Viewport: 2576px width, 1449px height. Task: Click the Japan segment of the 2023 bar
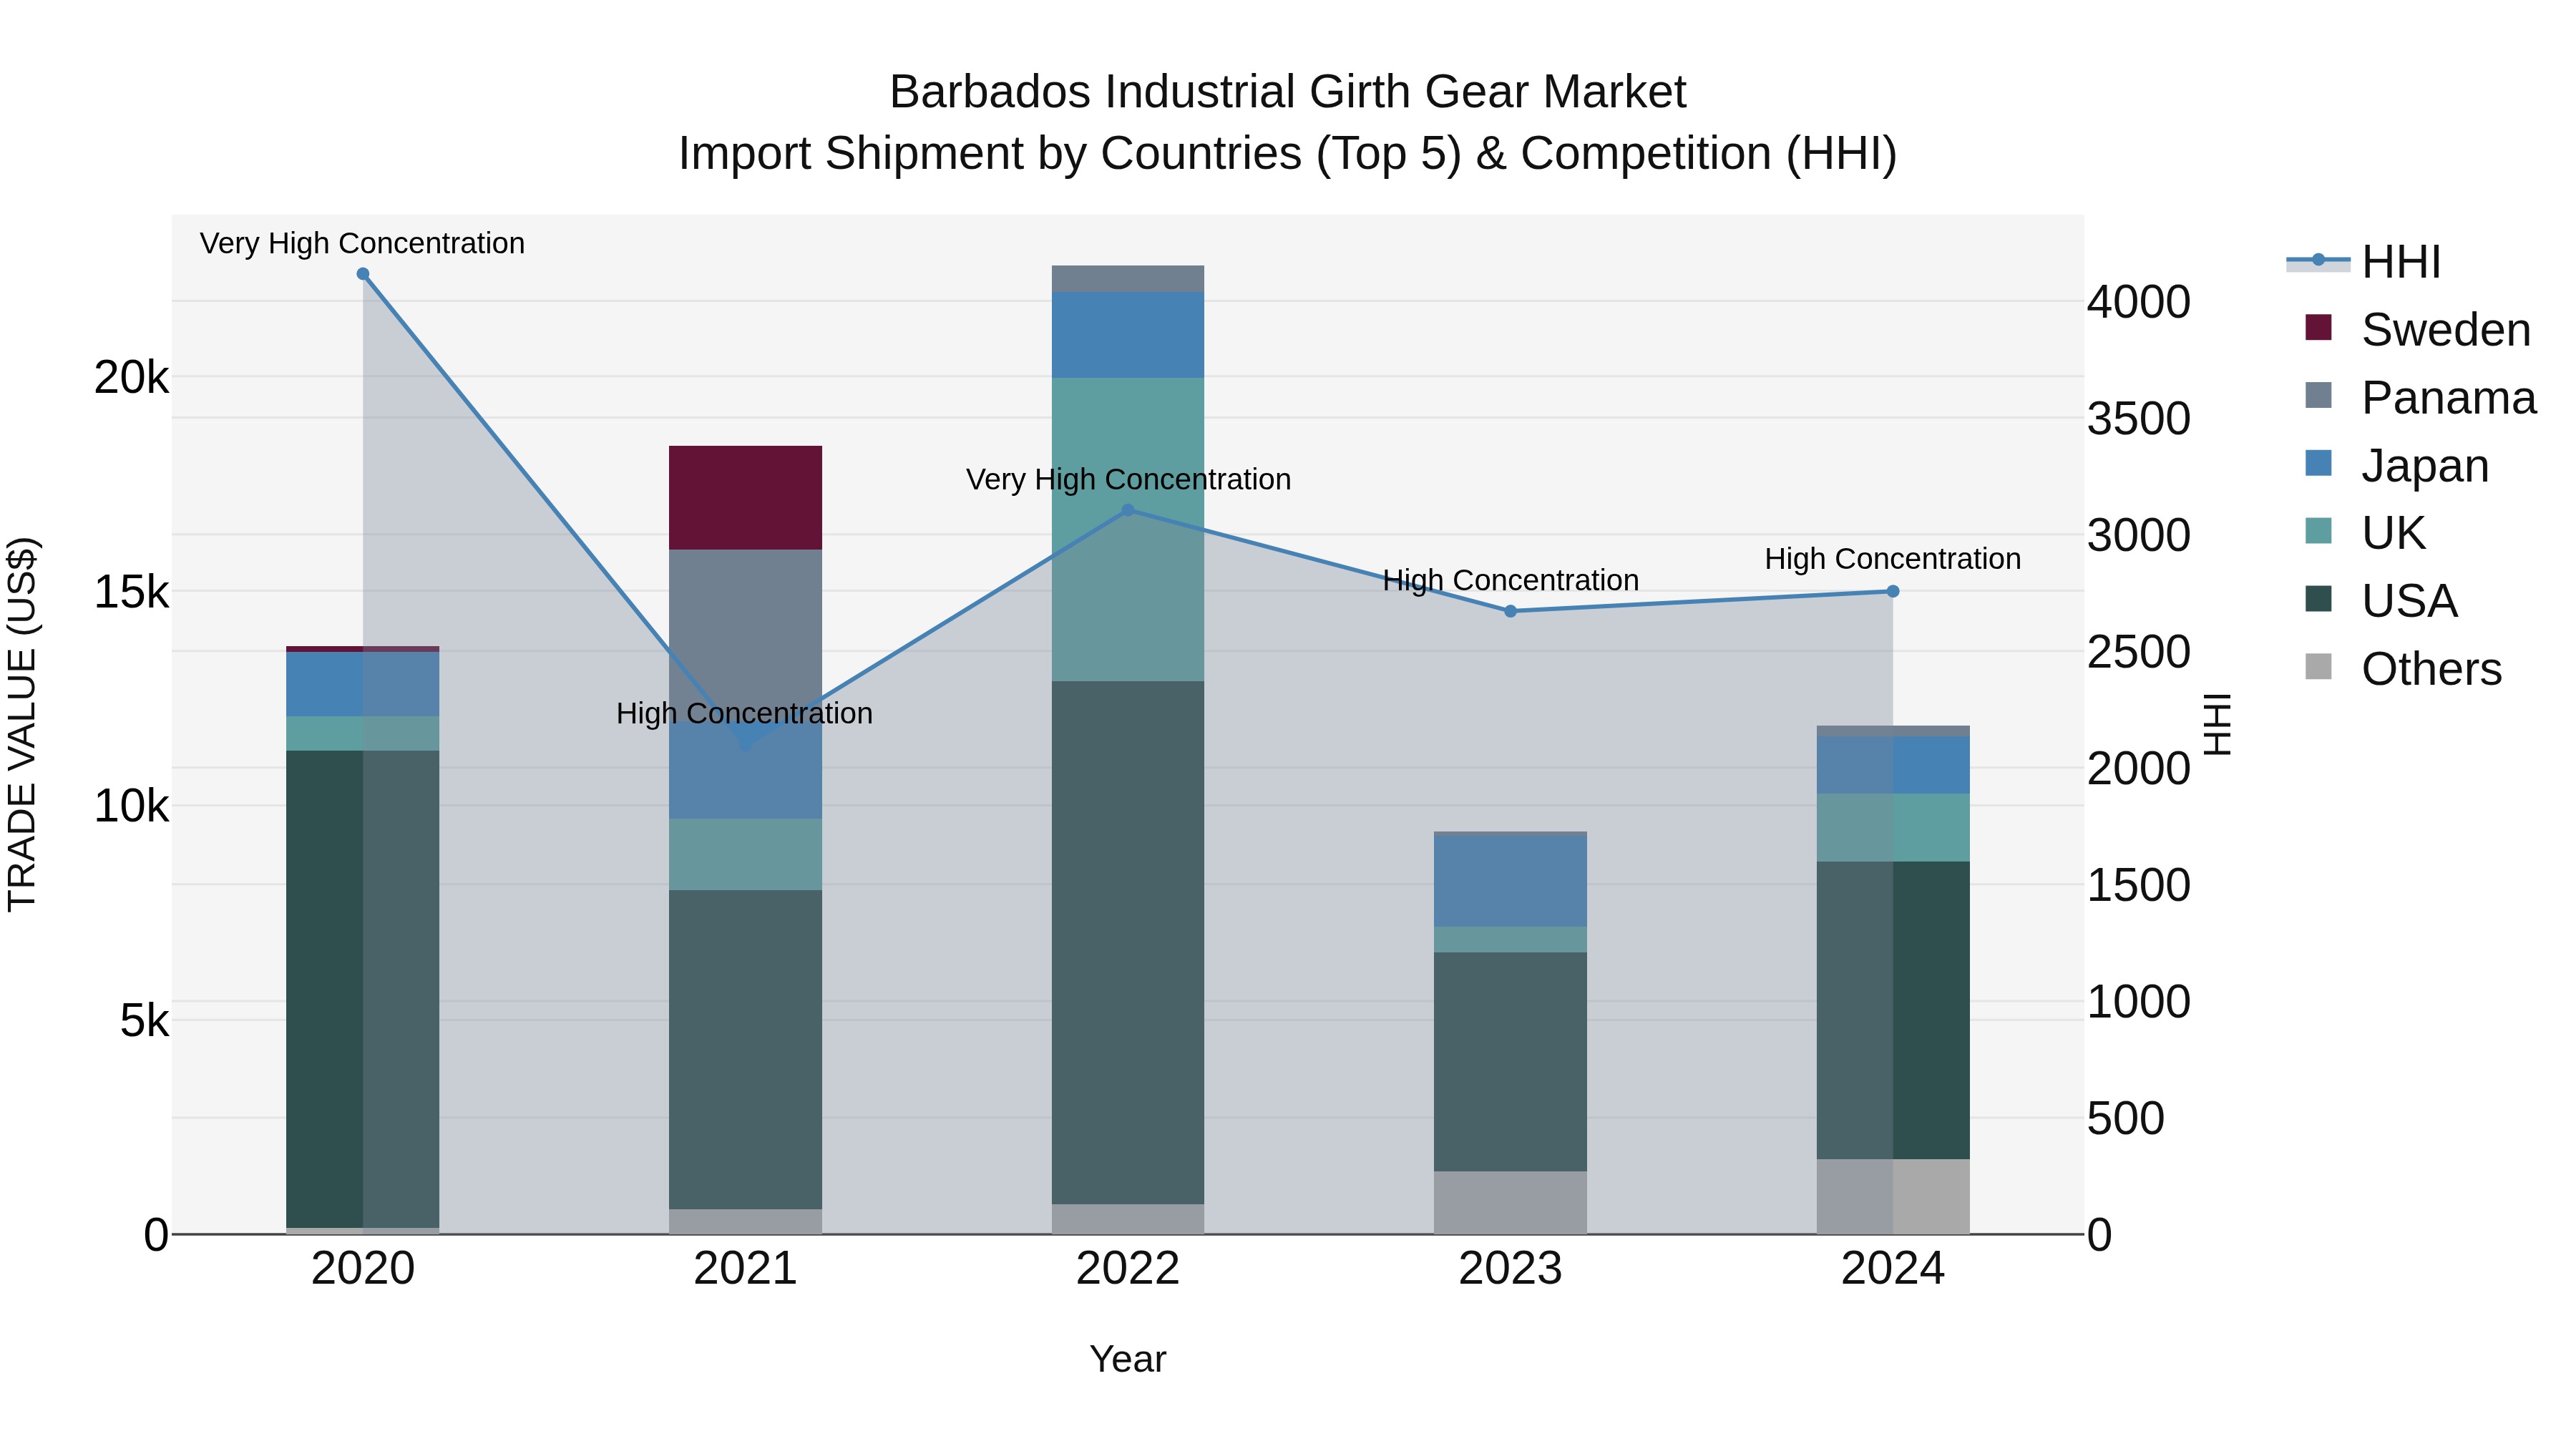tap(1511, 881)
